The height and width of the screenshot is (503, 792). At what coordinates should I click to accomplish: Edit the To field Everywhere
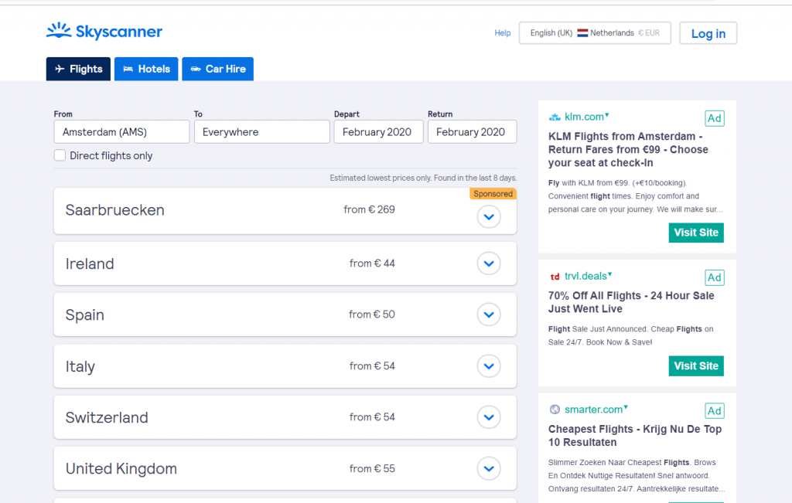pyautogui.click(x=262, y=131)
